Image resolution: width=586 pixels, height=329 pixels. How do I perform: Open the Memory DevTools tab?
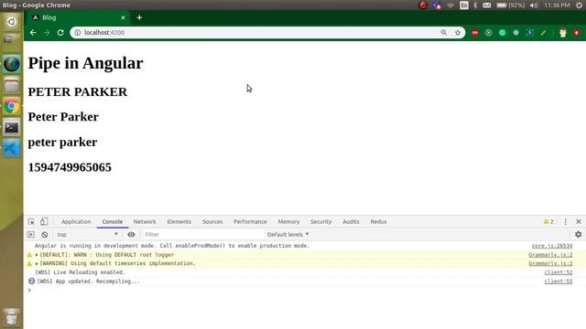pyautogui.click(x=289, y=221)
